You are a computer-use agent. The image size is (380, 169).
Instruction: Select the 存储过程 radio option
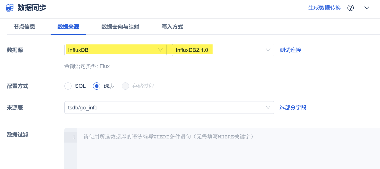pos(125,86)
